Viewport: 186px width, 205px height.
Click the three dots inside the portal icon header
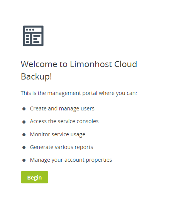30,30
